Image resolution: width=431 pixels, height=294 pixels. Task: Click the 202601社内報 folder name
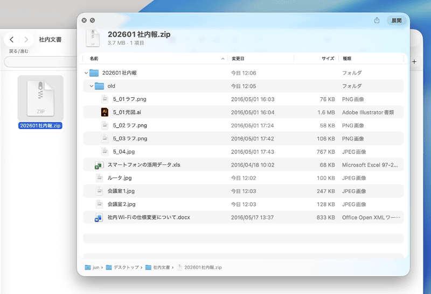click(119, 73)
